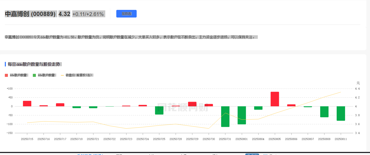Toggle the red dde散户数量 legend item
Image resolution: width=370 pixels, height=155 pixels.
point(16,75)
